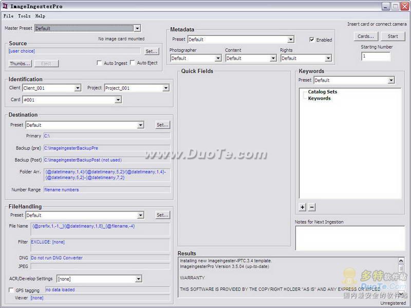Viewport: 411px width, 308px height.
Task: Click the Destination Set... button
Action: pos(162,125)
